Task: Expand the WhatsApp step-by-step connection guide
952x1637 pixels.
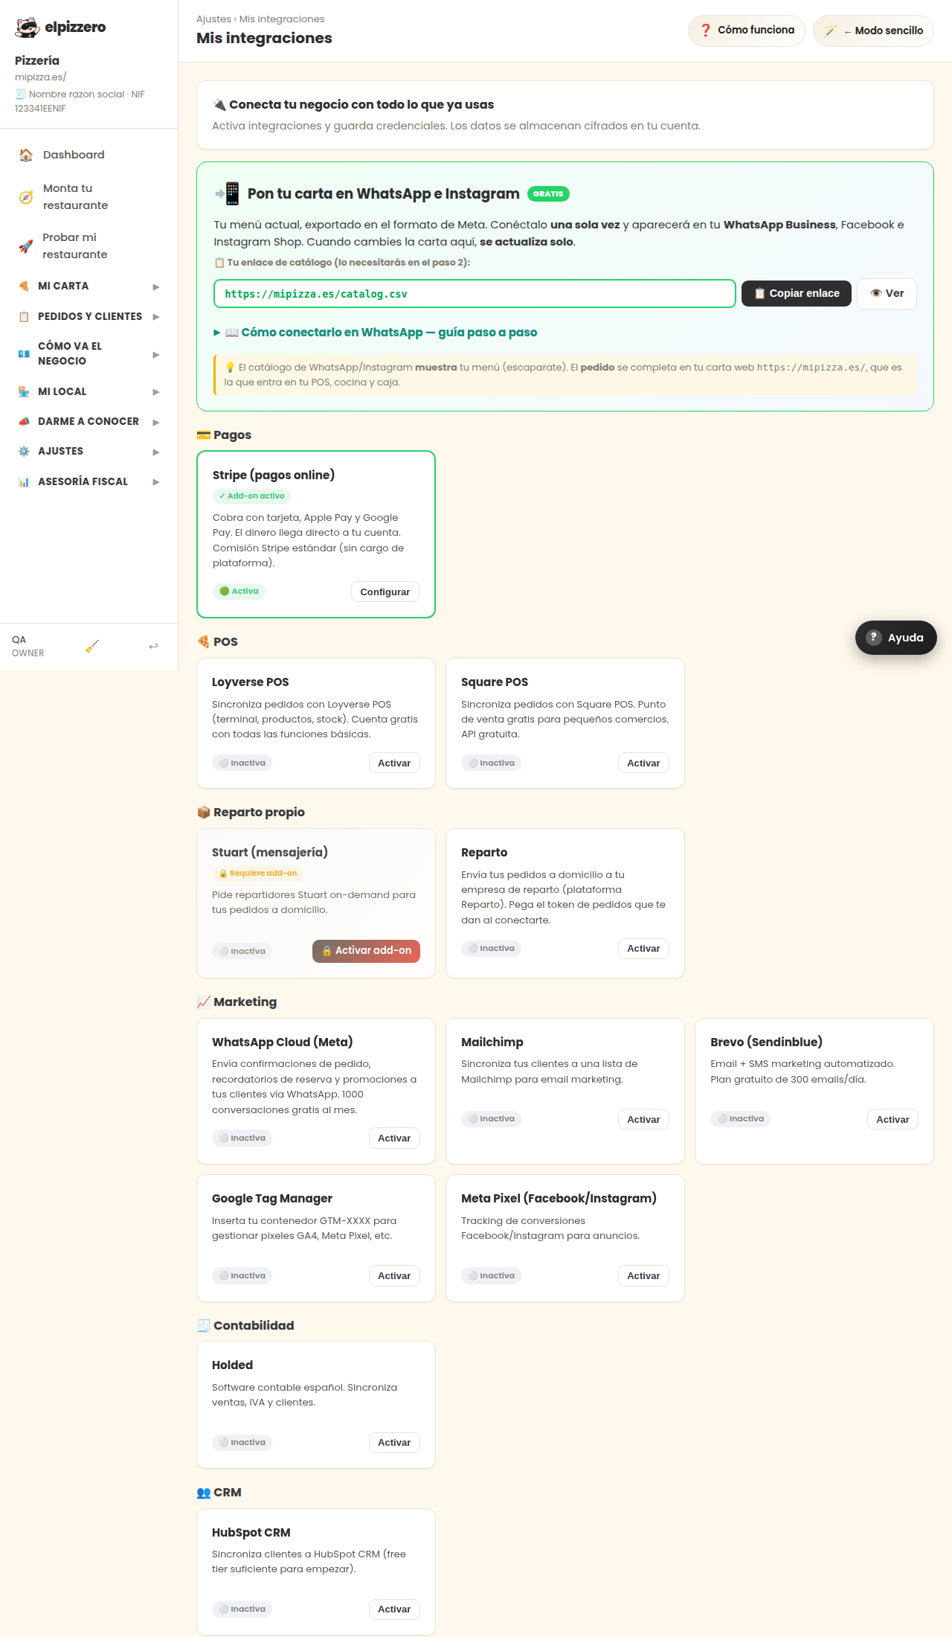Action: pos(376,333)
